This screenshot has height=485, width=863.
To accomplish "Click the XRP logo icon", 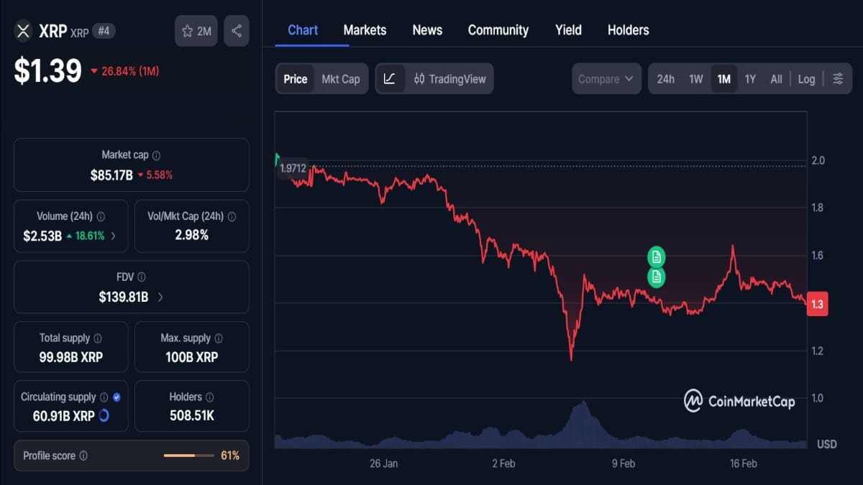I will (22, 31).
